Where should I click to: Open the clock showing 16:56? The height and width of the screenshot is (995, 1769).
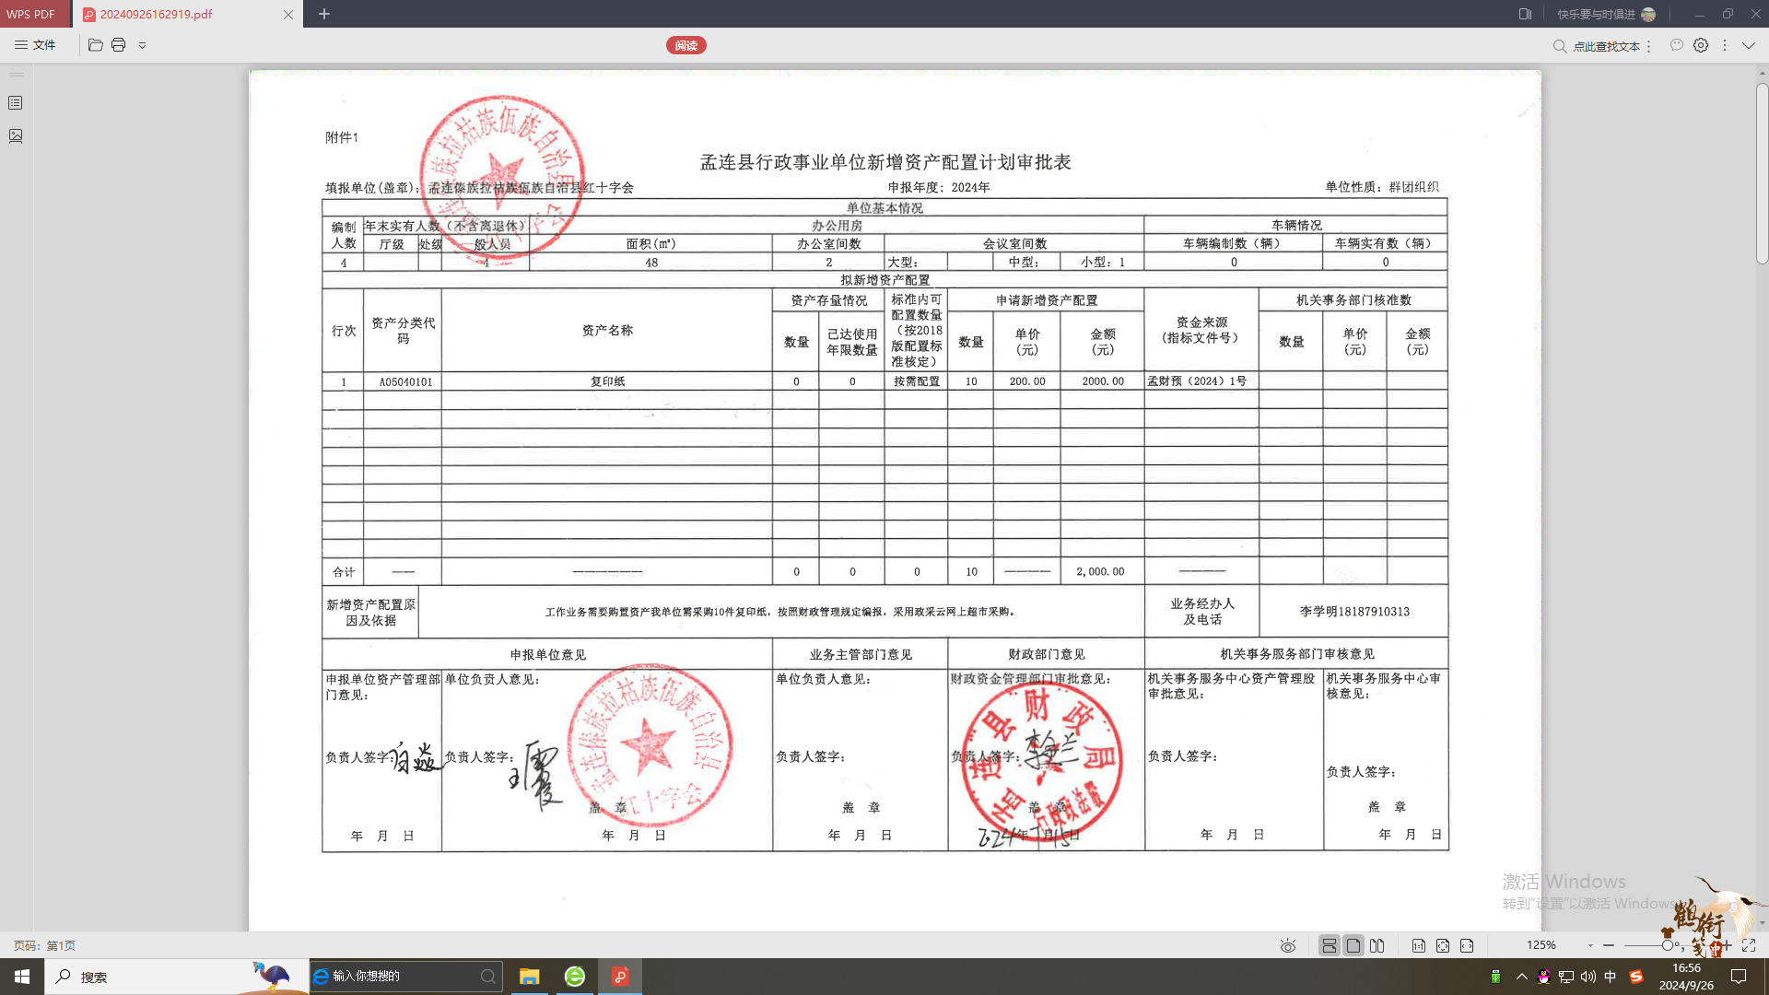click(x=1686, y=977)
